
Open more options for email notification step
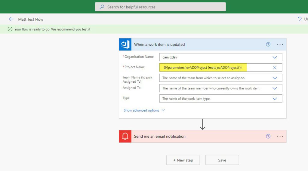[x=280, y=136]
